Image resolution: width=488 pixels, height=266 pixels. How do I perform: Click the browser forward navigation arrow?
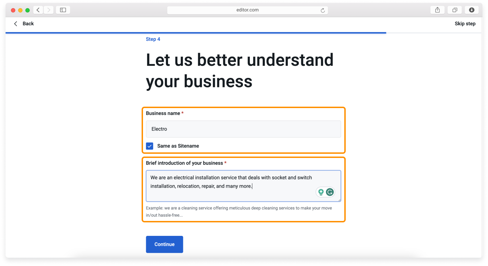tap(49, 10)
